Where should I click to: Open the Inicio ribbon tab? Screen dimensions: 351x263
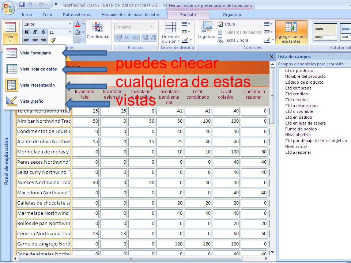pos(27,15)
